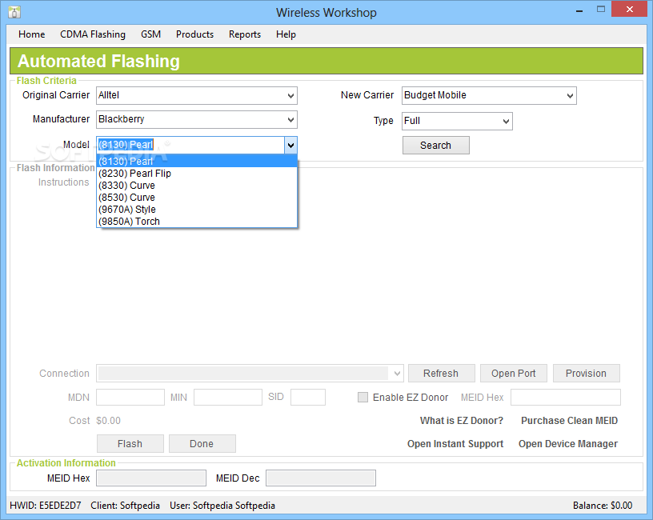Select (8230) Pearl Flip model
The width and height of the screenshot is (653, 520).
point(197,173)
